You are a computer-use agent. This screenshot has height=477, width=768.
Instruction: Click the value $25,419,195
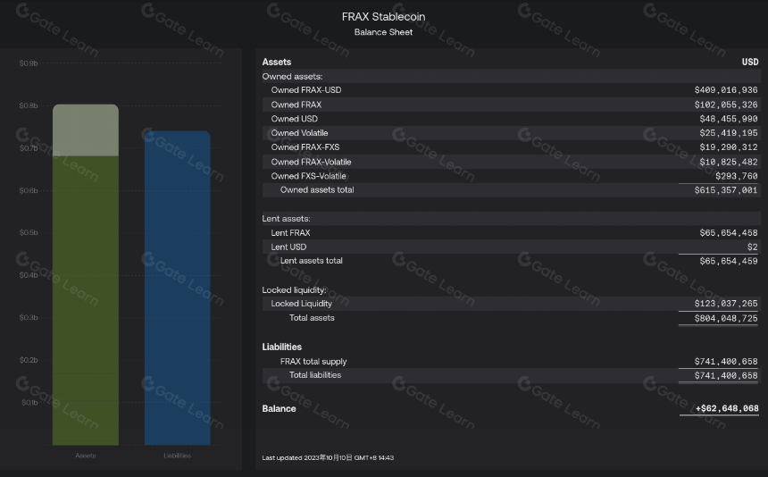(x=729, y=133)
